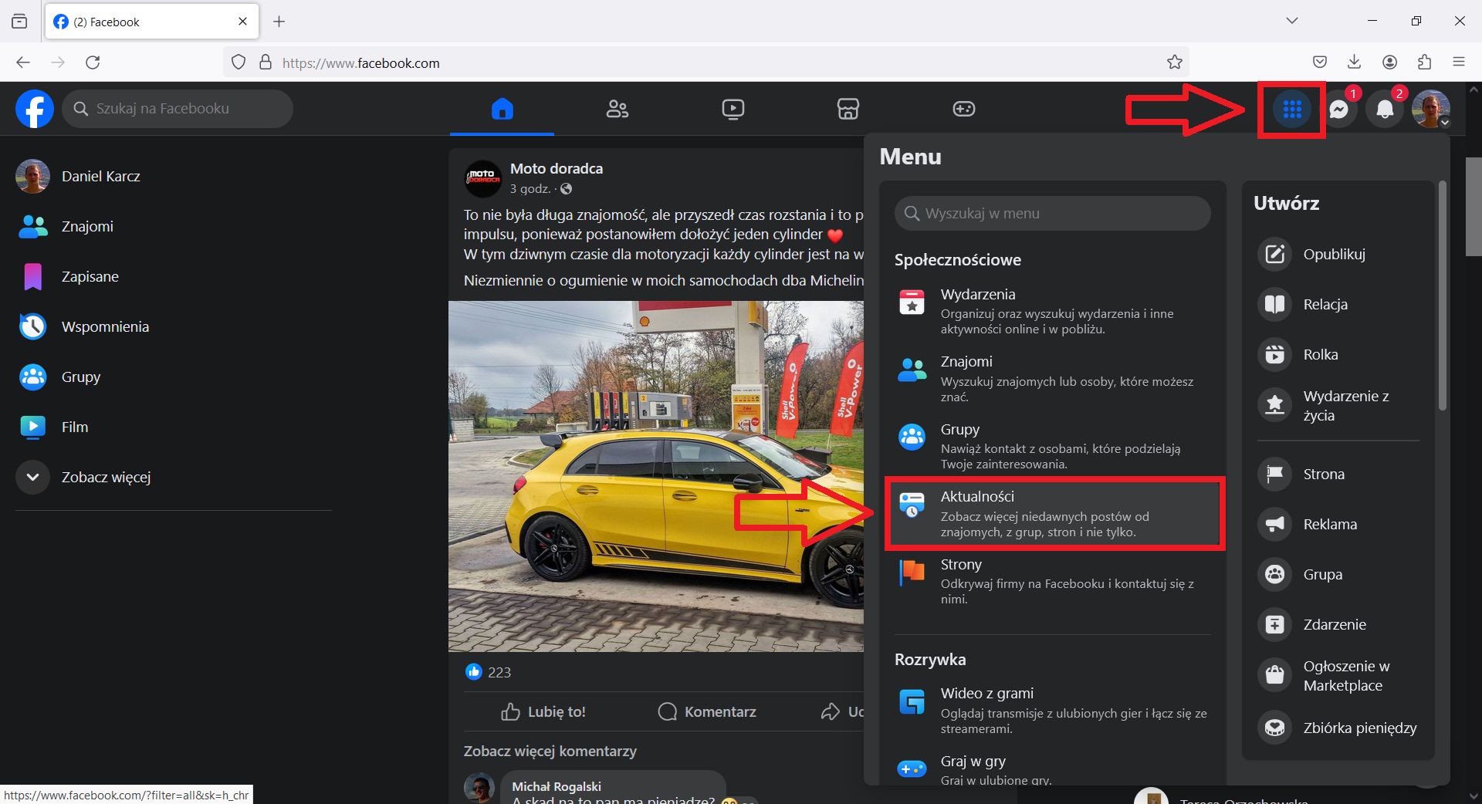The image size is (1482, 804).
Task: Open the Gaming controller tab icon
Action: (x=963, y=109)
